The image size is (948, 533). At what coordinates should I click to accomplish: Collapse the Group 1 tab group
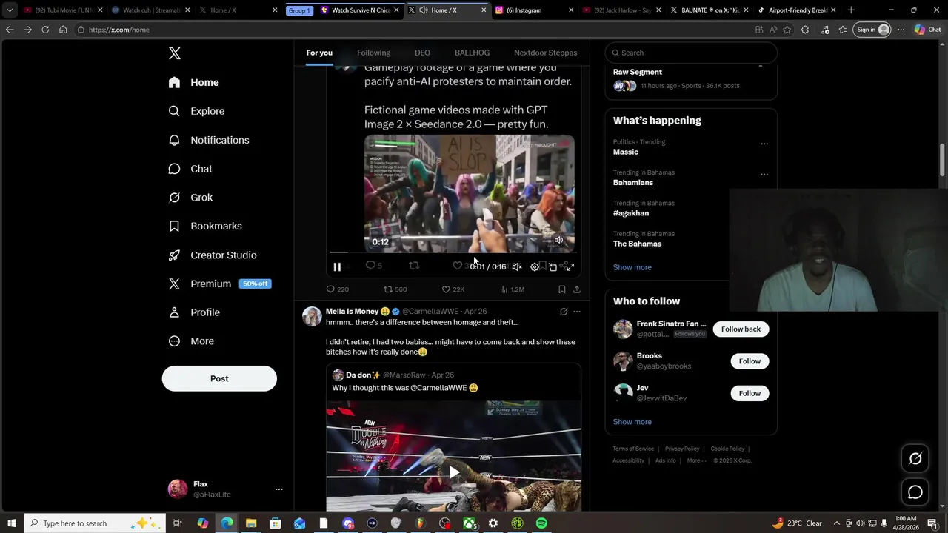coord(299,10)
